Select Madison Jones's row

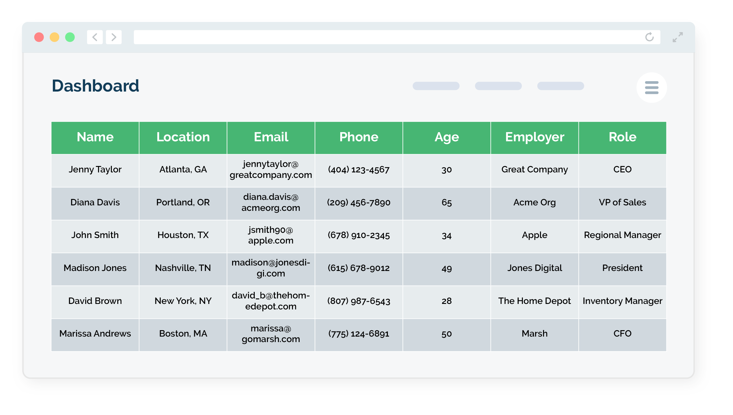(x=359, y=268)
